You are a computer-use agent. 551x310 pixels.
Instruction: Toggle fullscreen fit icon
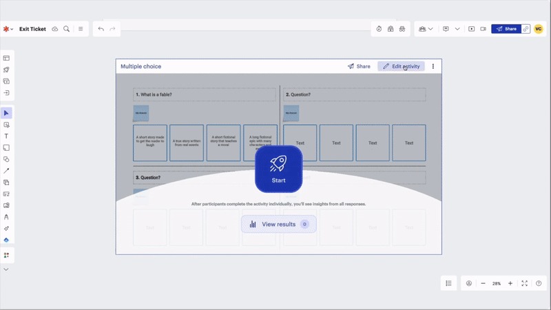525,283
